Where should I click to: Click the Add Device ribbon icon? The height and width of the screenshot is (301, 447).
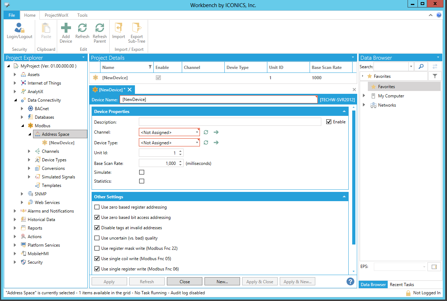tap(66, 28)
